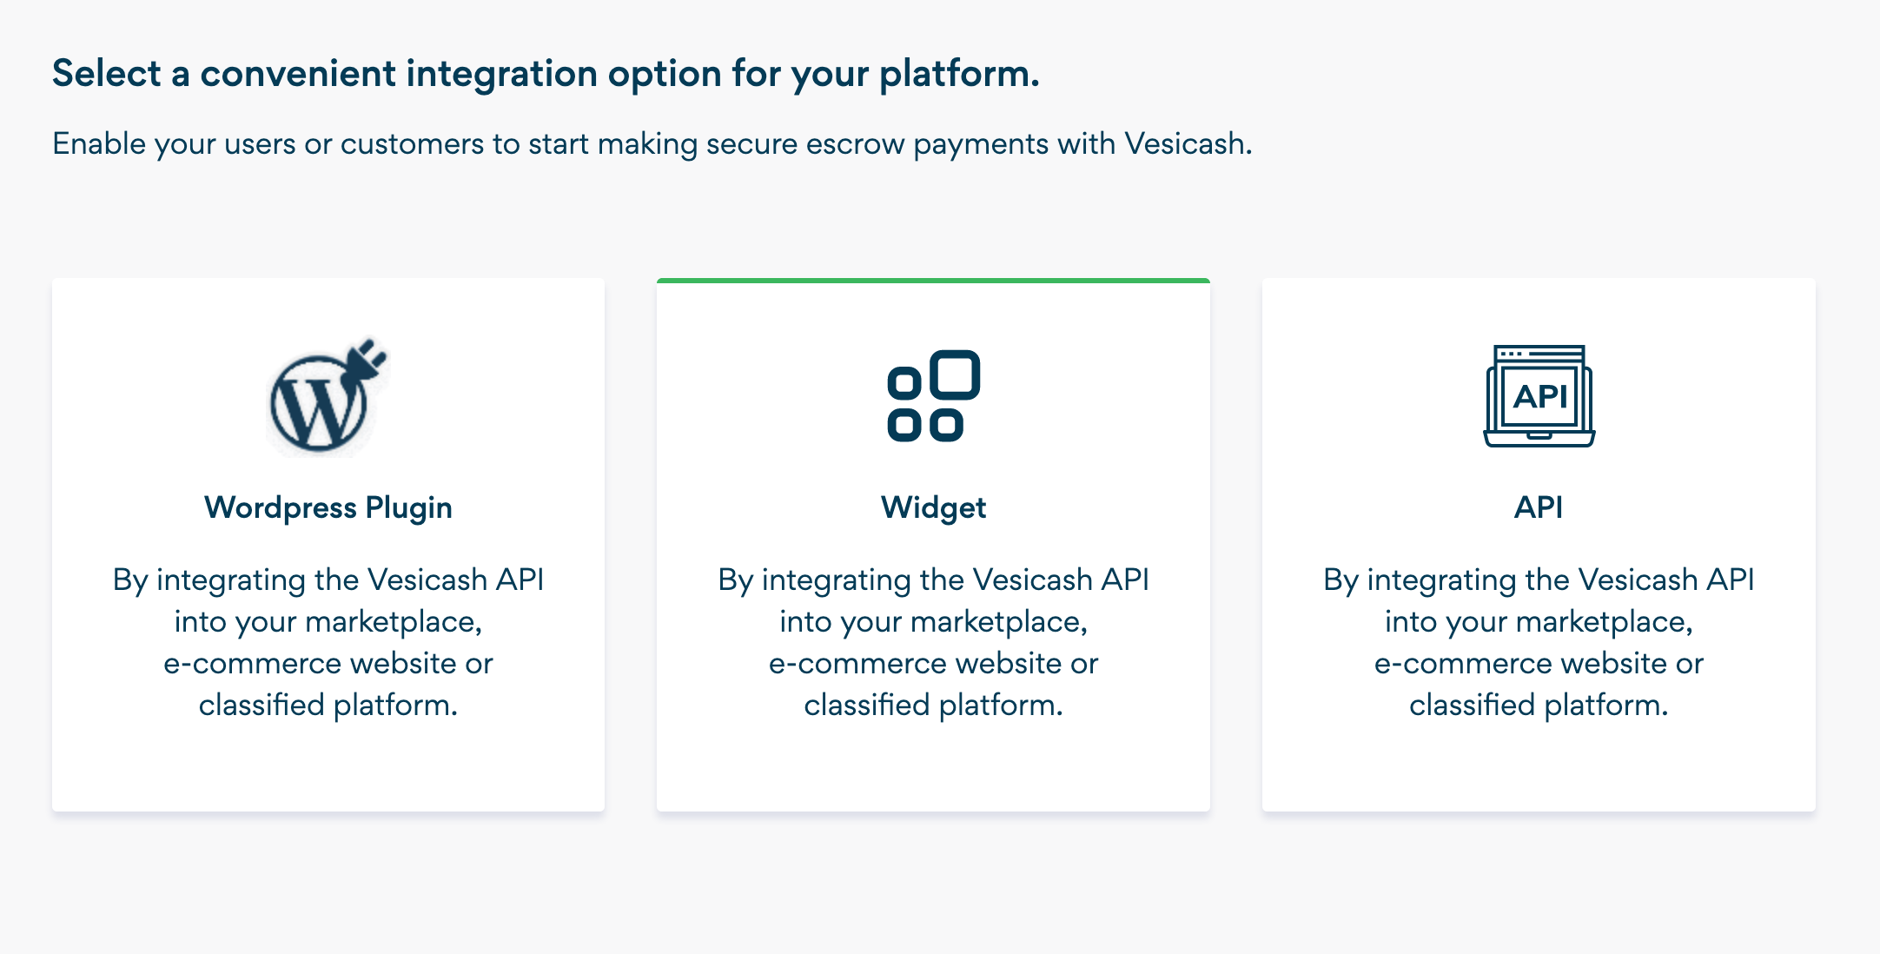The height and width of the screenshot is (954, 1880).
Task: Click the bottom empty area of Widget card
Action: pos(933,769)
